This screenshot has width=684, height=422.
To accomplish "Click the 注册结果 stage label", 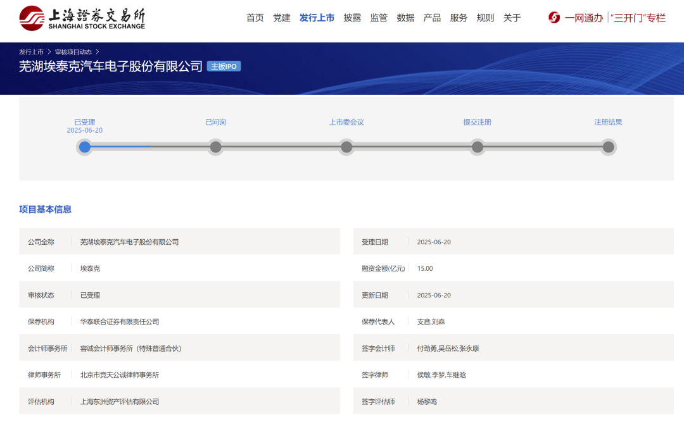I will 608,122.
